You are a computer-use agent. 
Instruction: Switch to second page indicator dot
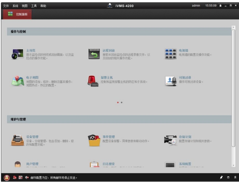[x=121, y=102]
